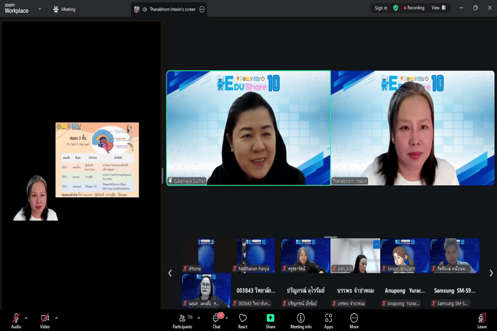
Task: Leave the meeting
Action: (x=482, y=320)
